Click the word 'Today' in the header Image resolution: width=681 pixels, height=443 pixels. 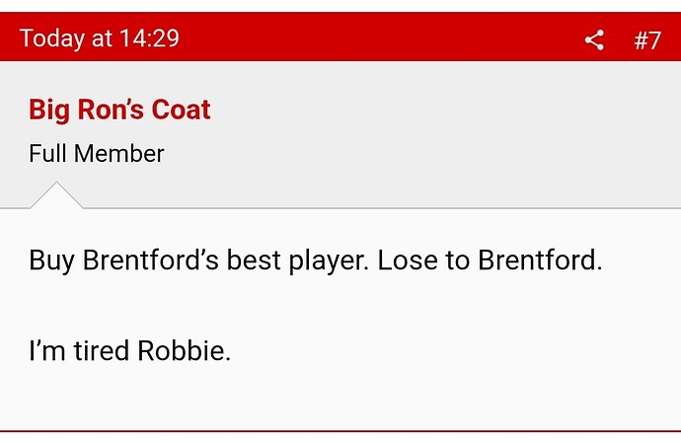click(x=52, y=38)
